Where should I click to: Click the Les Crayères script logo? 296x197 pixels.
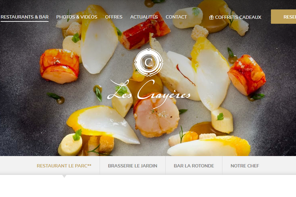(x=149, y=94)
